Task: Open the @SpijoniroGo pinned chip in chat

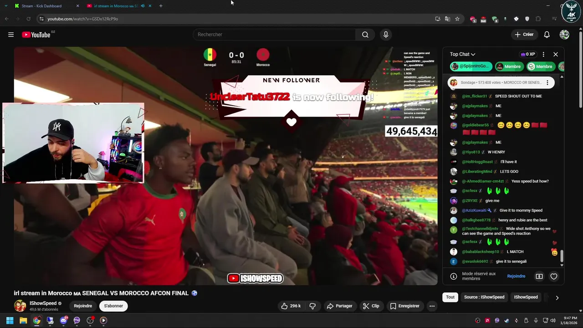Action: click(x=471, y=67)
